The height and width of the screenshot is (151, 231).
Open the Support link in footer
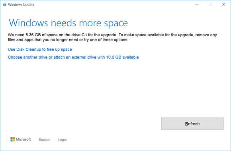[45, 139]
